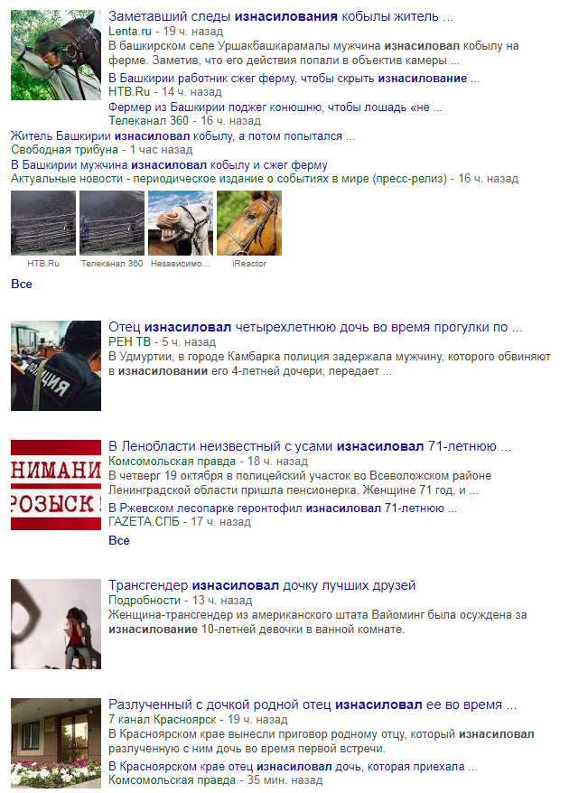Expand coverage with 'Все' under Lenoblast story

[119, 541]
